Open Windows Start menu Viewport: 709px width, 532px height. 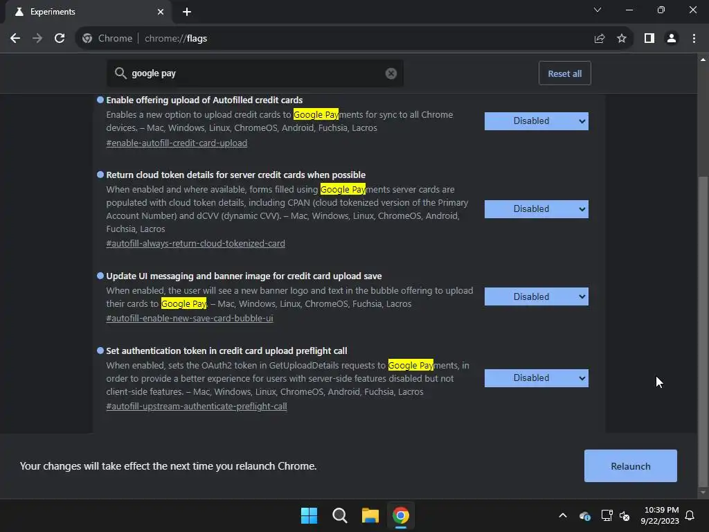(309, 515)
